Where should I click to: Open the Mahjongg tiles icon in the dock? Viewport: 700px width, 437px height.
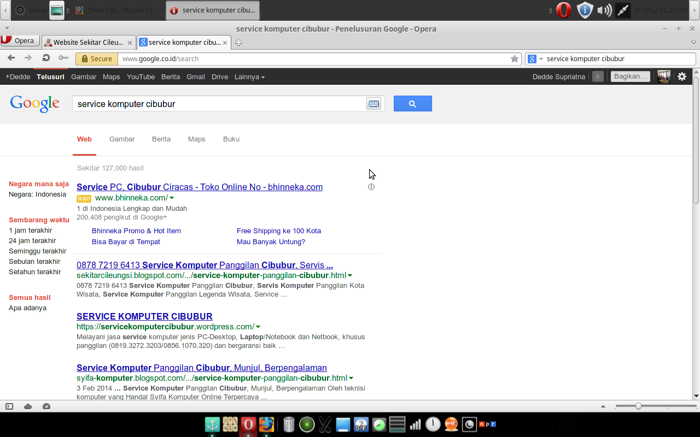[230, 424]
